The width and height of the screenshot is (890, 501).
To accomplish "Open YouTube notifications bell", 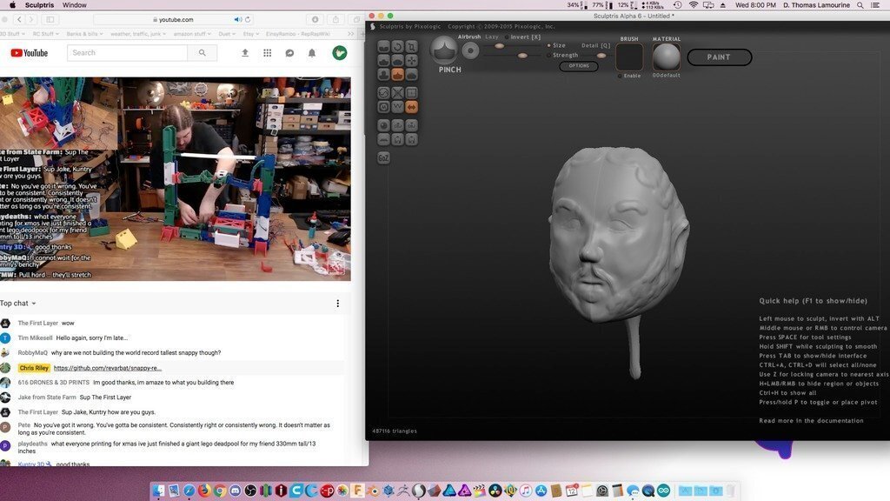I will [312, 53].
